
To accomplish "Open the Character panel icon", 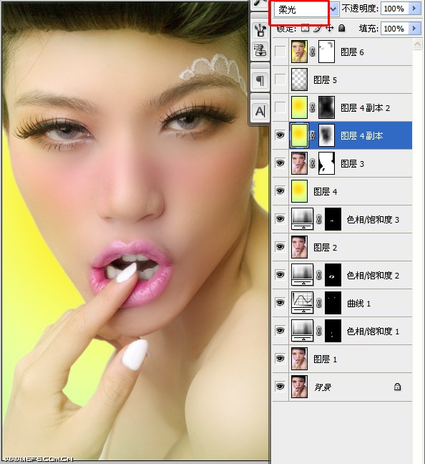I will 260,112.
